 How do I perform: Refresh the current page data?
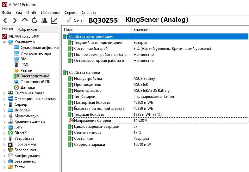click(34, 21)
